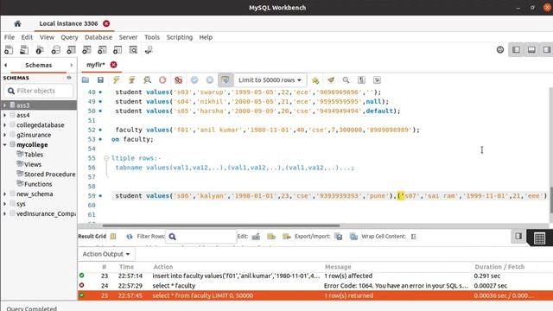Click the editor horizontal scrollbar
Image resolution: width=553 pixels, height=311 pixels.
[221, 225]
